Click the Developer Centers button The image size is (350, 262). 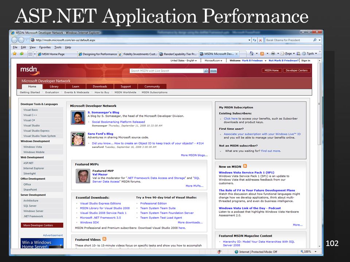tap(296, 70)
